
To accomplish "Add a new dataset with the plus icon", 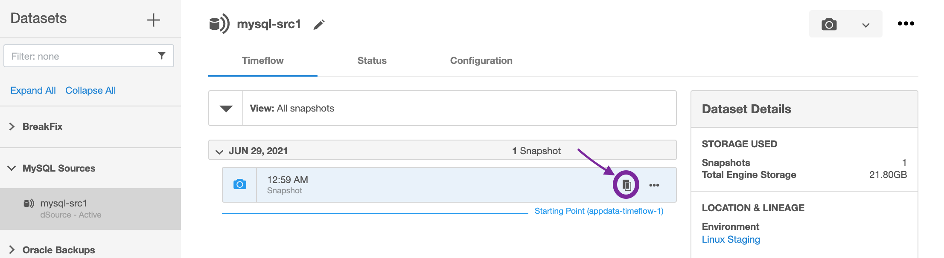I will click(x=154, y=20).
